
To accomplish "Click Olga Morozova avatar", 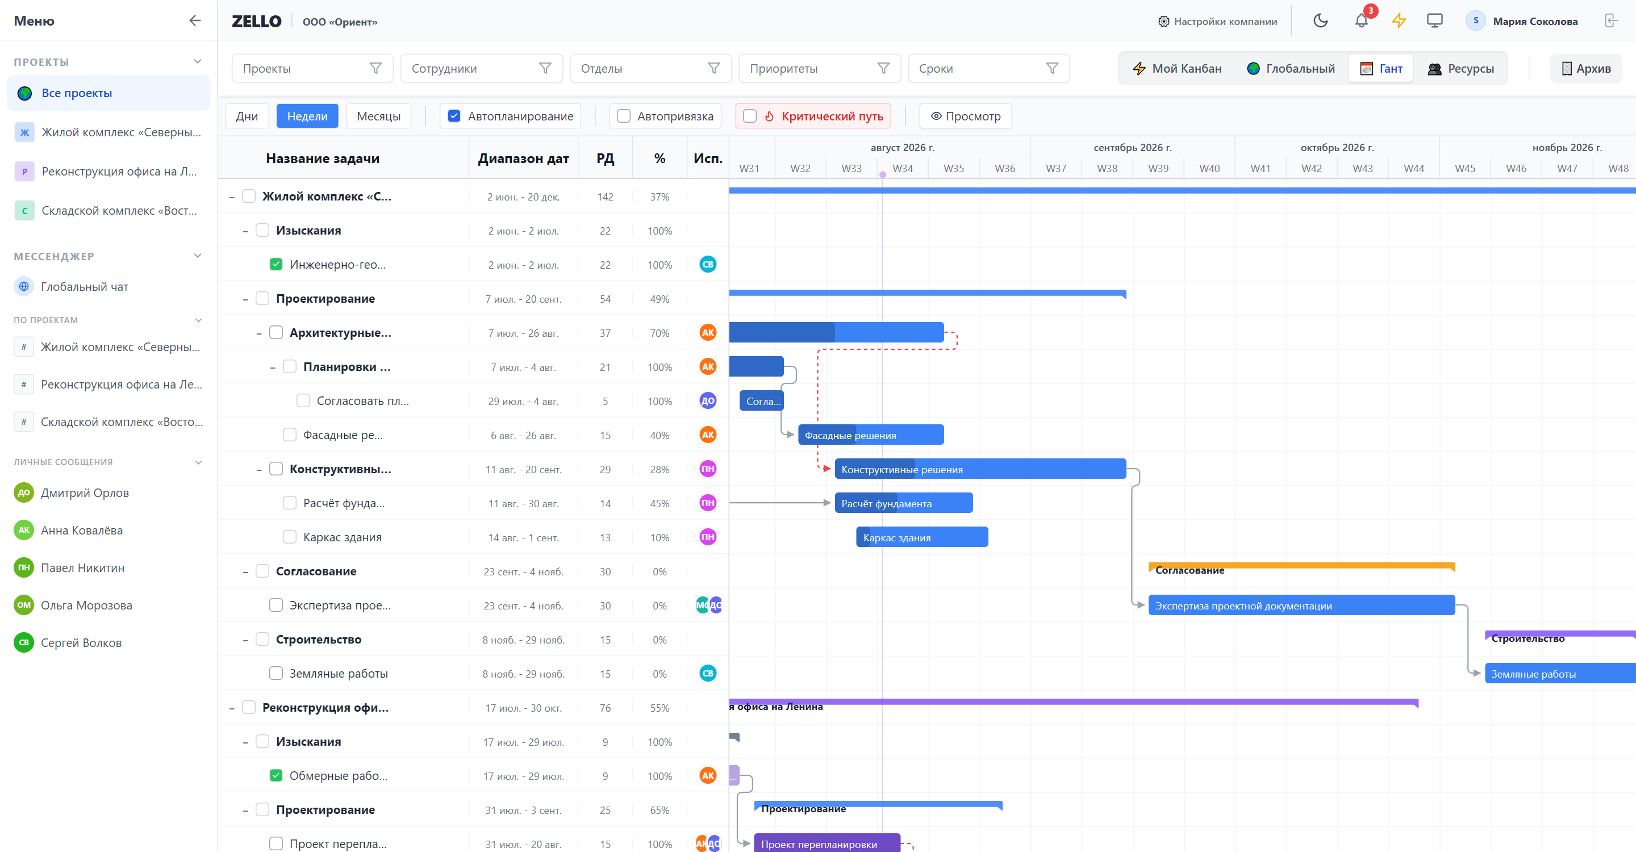I will pyautogui.click(x=23, y=605).
